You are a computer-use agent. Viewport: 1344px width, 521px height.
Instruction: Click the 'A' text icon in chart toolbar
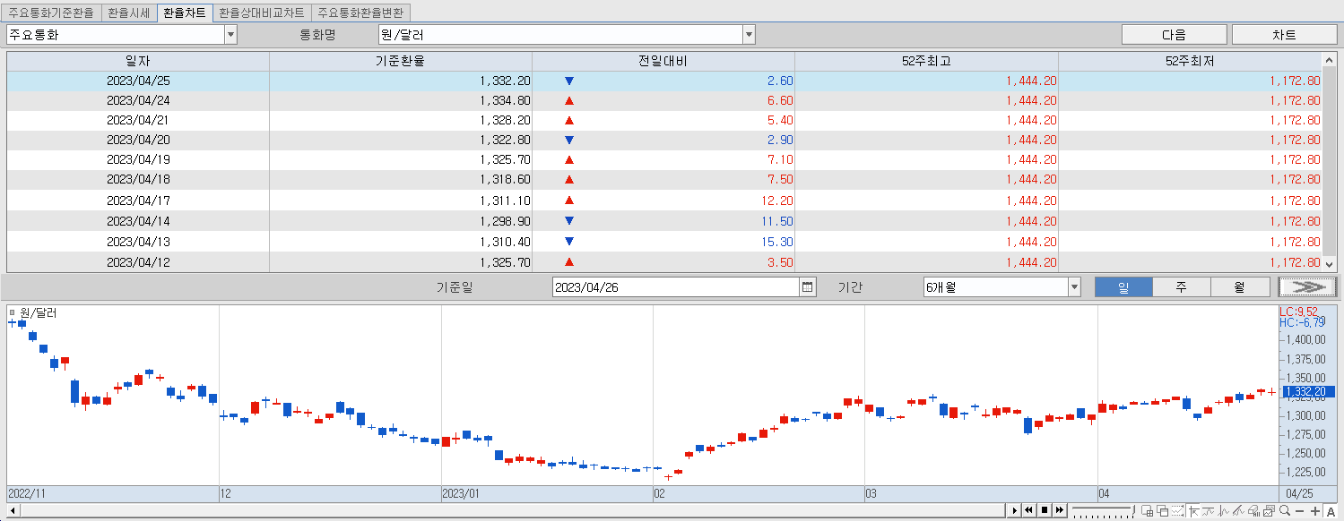[1331, 511]
